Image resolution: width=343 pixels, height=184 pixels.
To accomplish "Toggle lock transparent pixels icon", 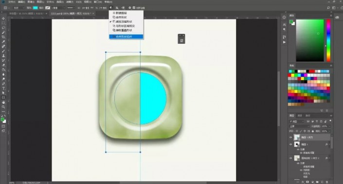I will tap(297, 131).
